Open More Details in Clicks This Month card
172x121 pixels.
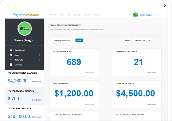click(x=89, y=72)
